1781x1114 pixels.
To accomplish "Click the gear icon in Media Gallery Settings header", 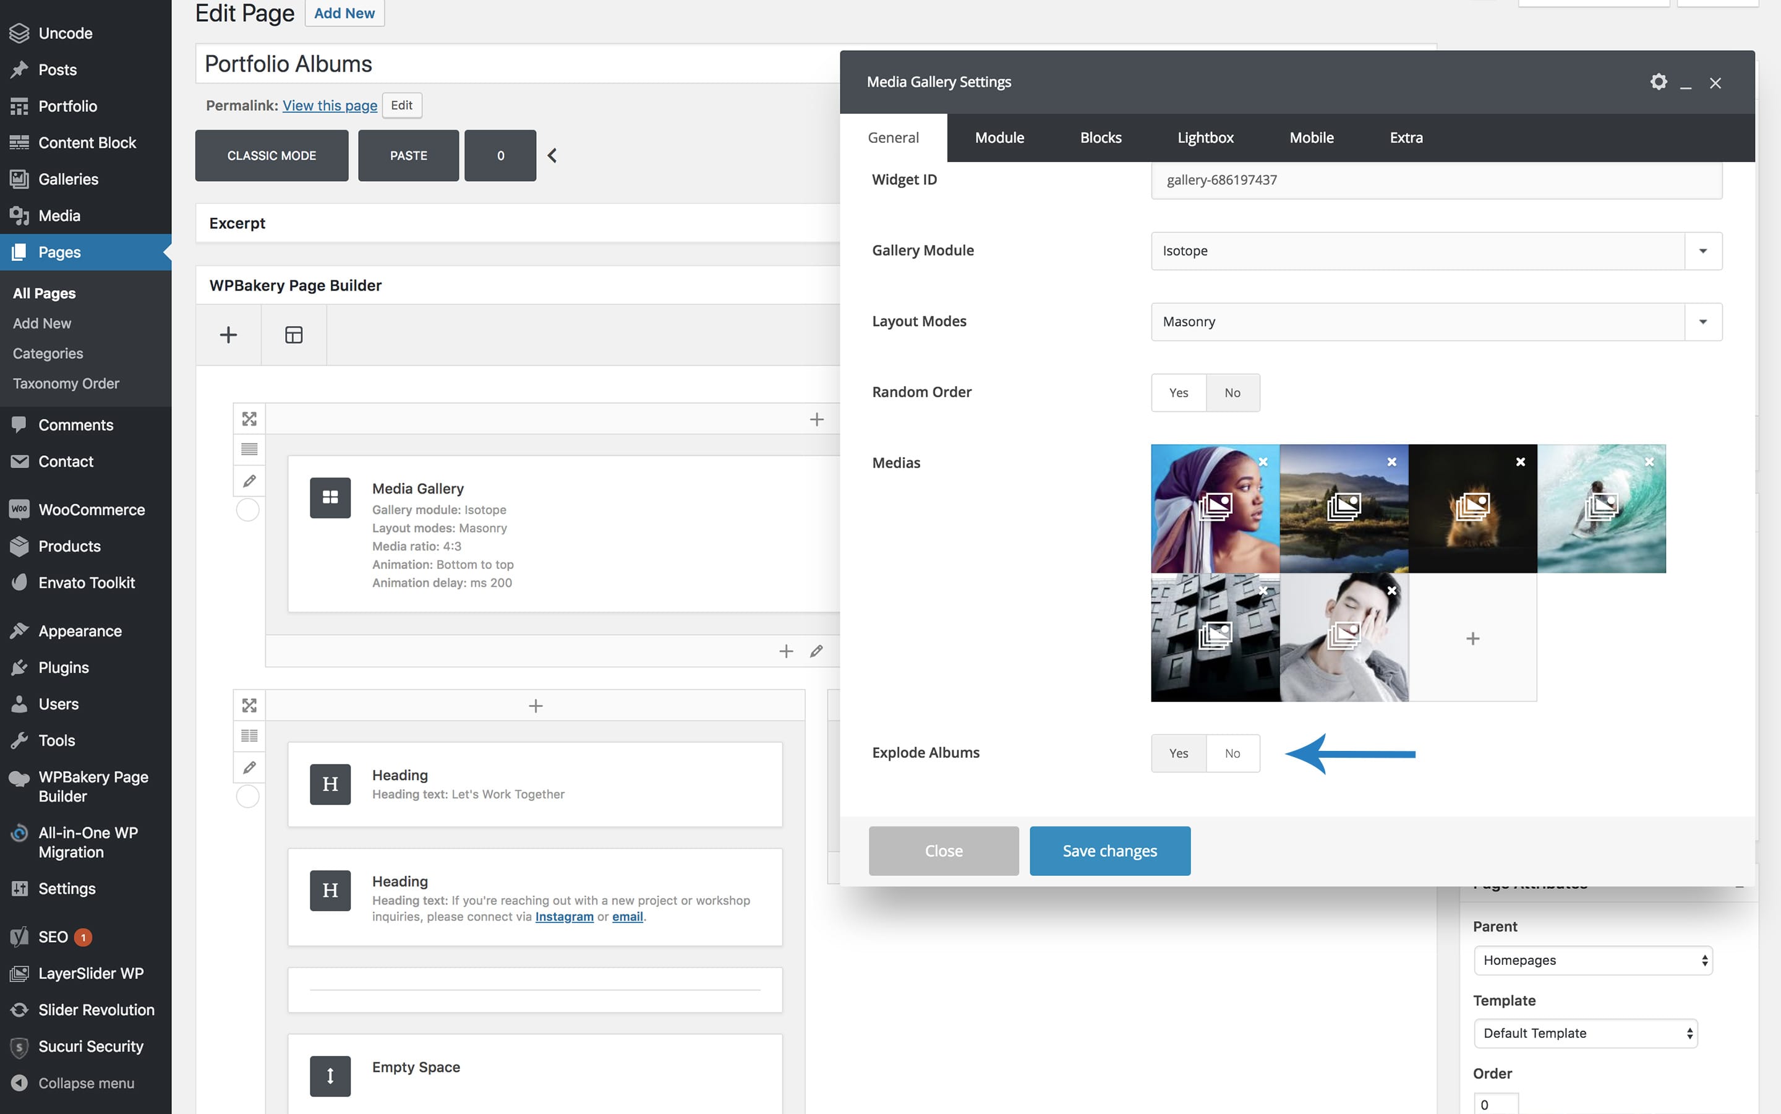I will click(1658, 82).
